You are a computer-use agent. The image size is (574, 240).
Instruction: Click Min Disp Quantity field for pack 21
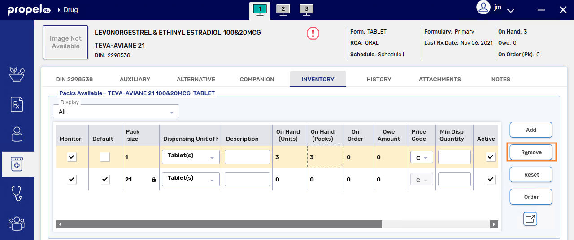pyautogui.click(x=454, y=179)
